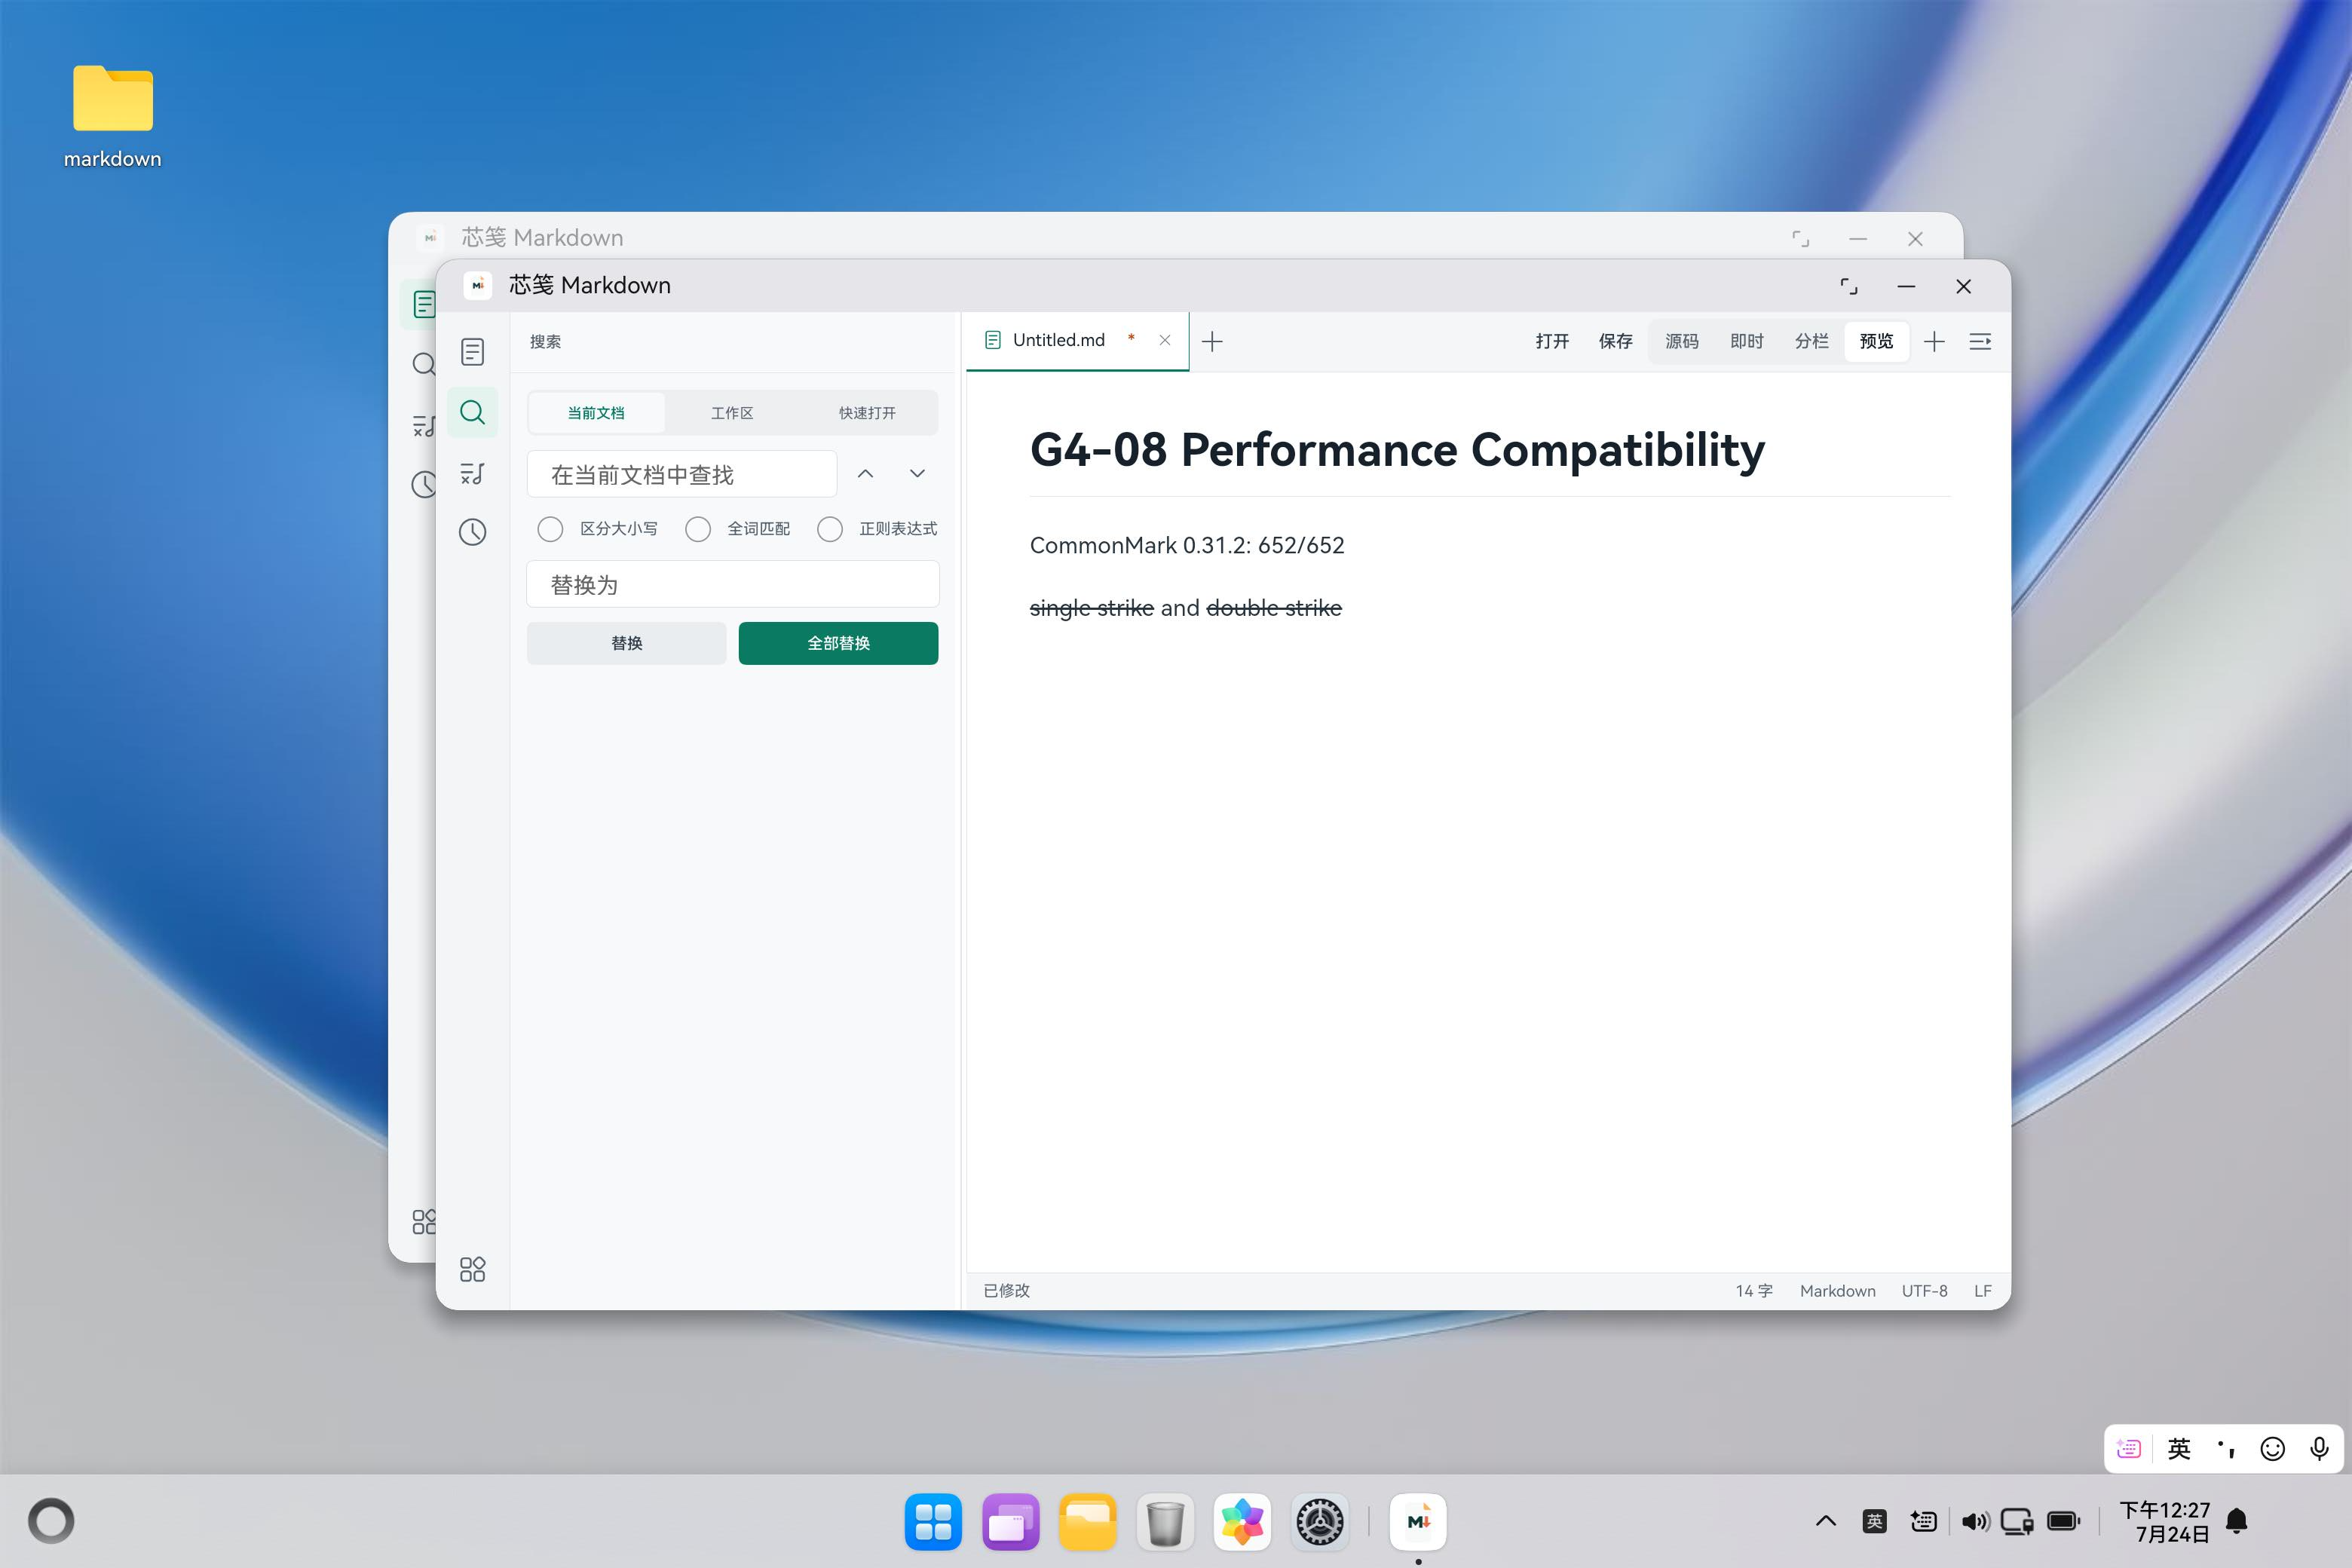Click the 已修改 status in the status bar
Screen dimensions: 2352x1568
1006,1291
